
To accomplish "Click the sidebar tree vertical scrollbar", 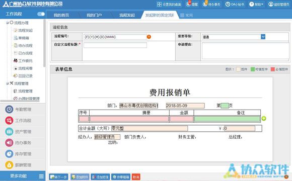I will (x=44, y=43).
